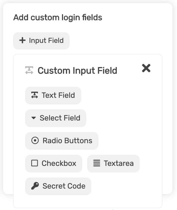Click the Custom Input Field header icon
Image resolution: width=177 pixels, height=210 pixels.
(x=29, y=70)
